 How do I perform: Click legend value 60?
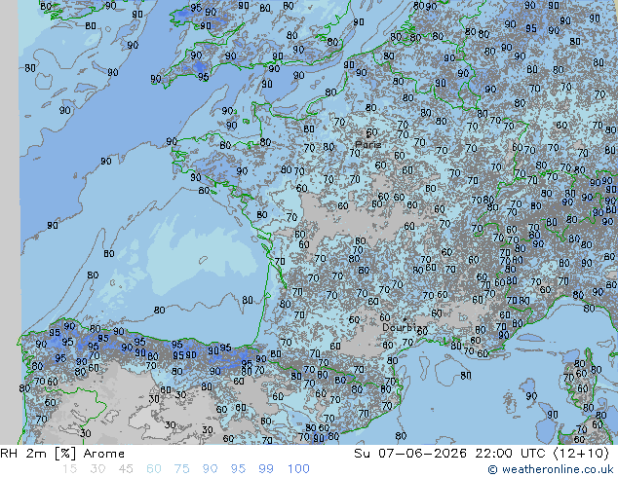pyautogui.click(x=154, y=469)
